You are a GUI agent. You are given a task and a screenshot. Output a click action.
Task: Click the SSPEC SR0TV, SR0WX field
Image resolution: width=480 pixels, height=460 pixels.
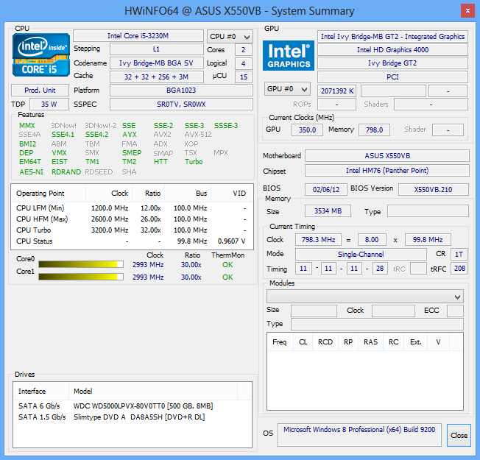tap(181, 105)
